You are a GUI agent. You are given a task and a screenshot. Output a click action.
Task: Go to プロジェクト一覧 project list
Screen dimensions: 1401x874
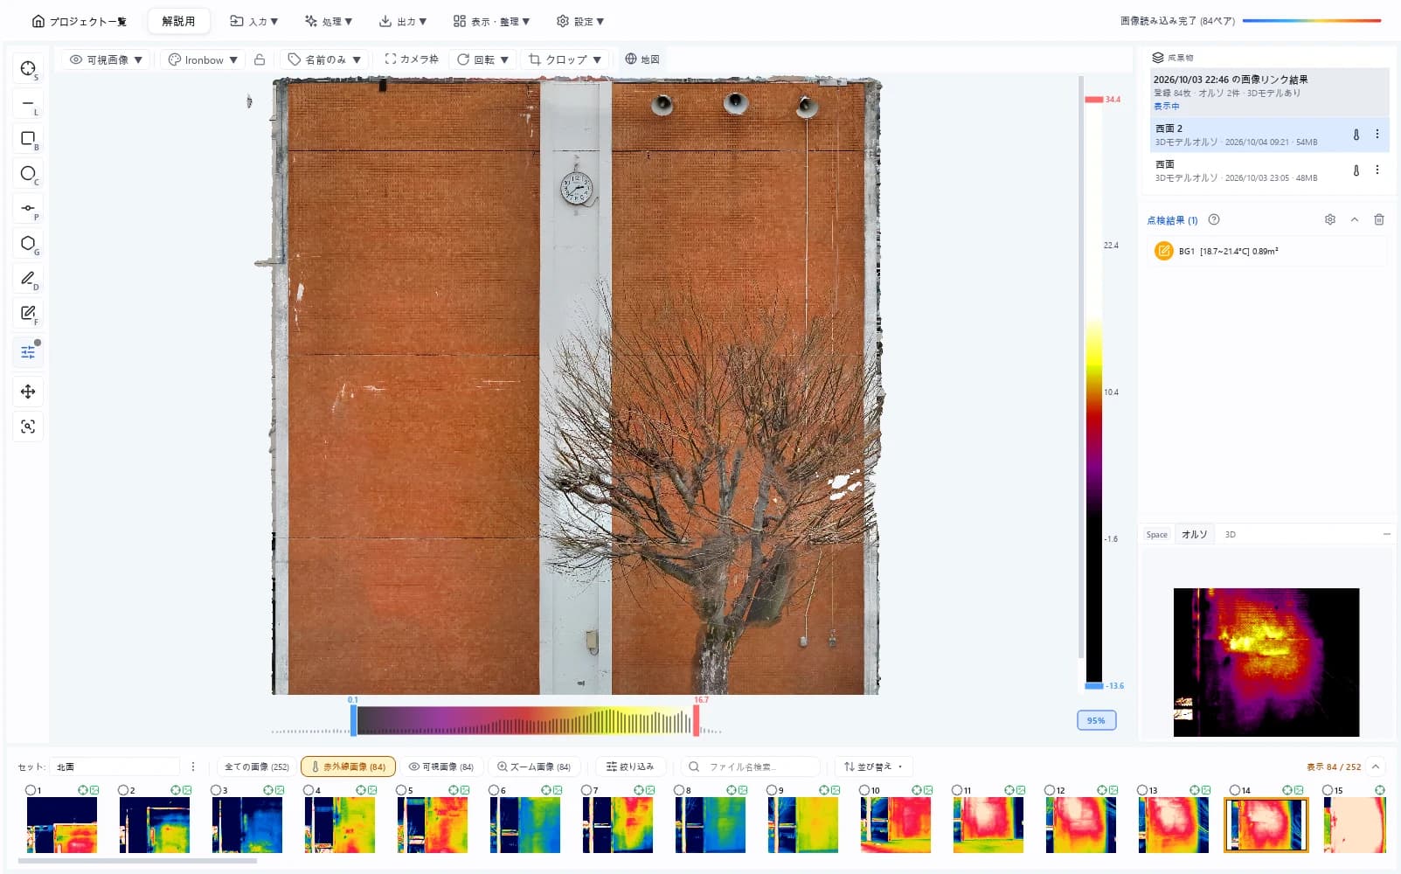click(79, 21)
